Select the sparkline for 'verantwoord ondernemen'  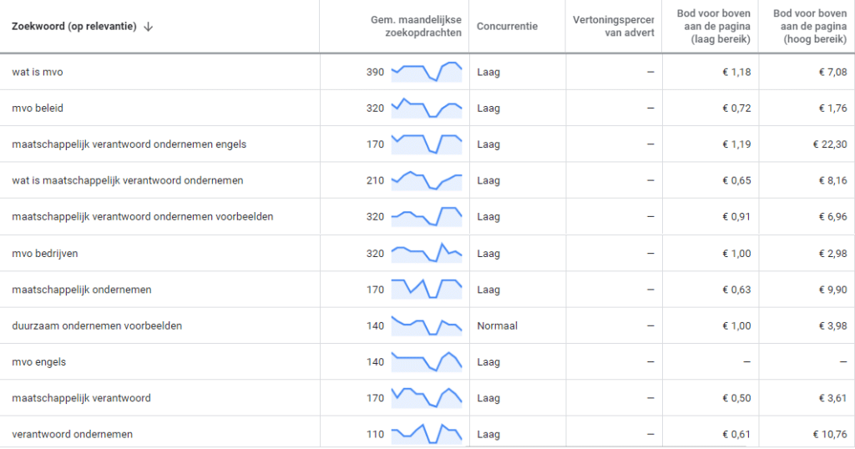[427, 434]
